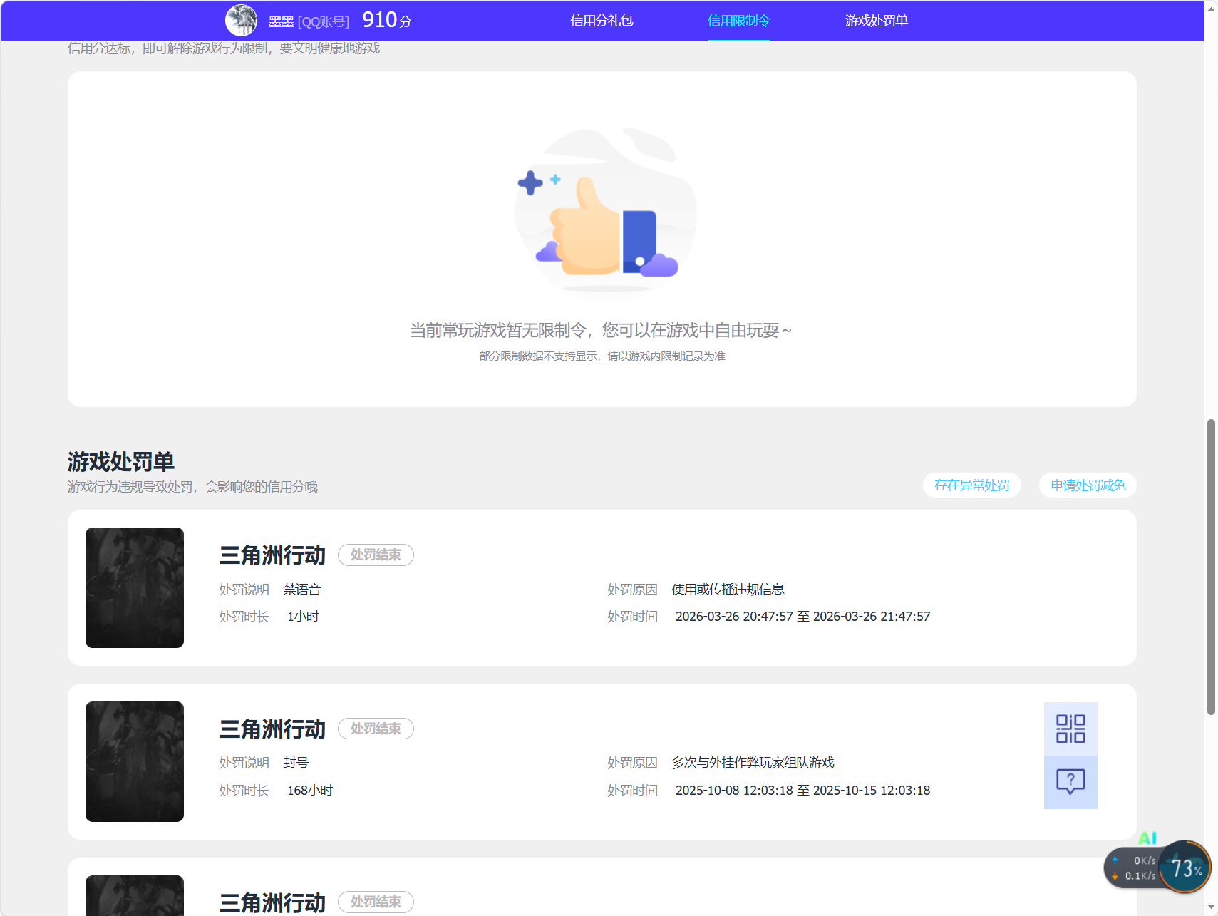This screenshot has height=916, width=1218.
Task: Click the 168小时 duration value
Action: click(310, 791)
